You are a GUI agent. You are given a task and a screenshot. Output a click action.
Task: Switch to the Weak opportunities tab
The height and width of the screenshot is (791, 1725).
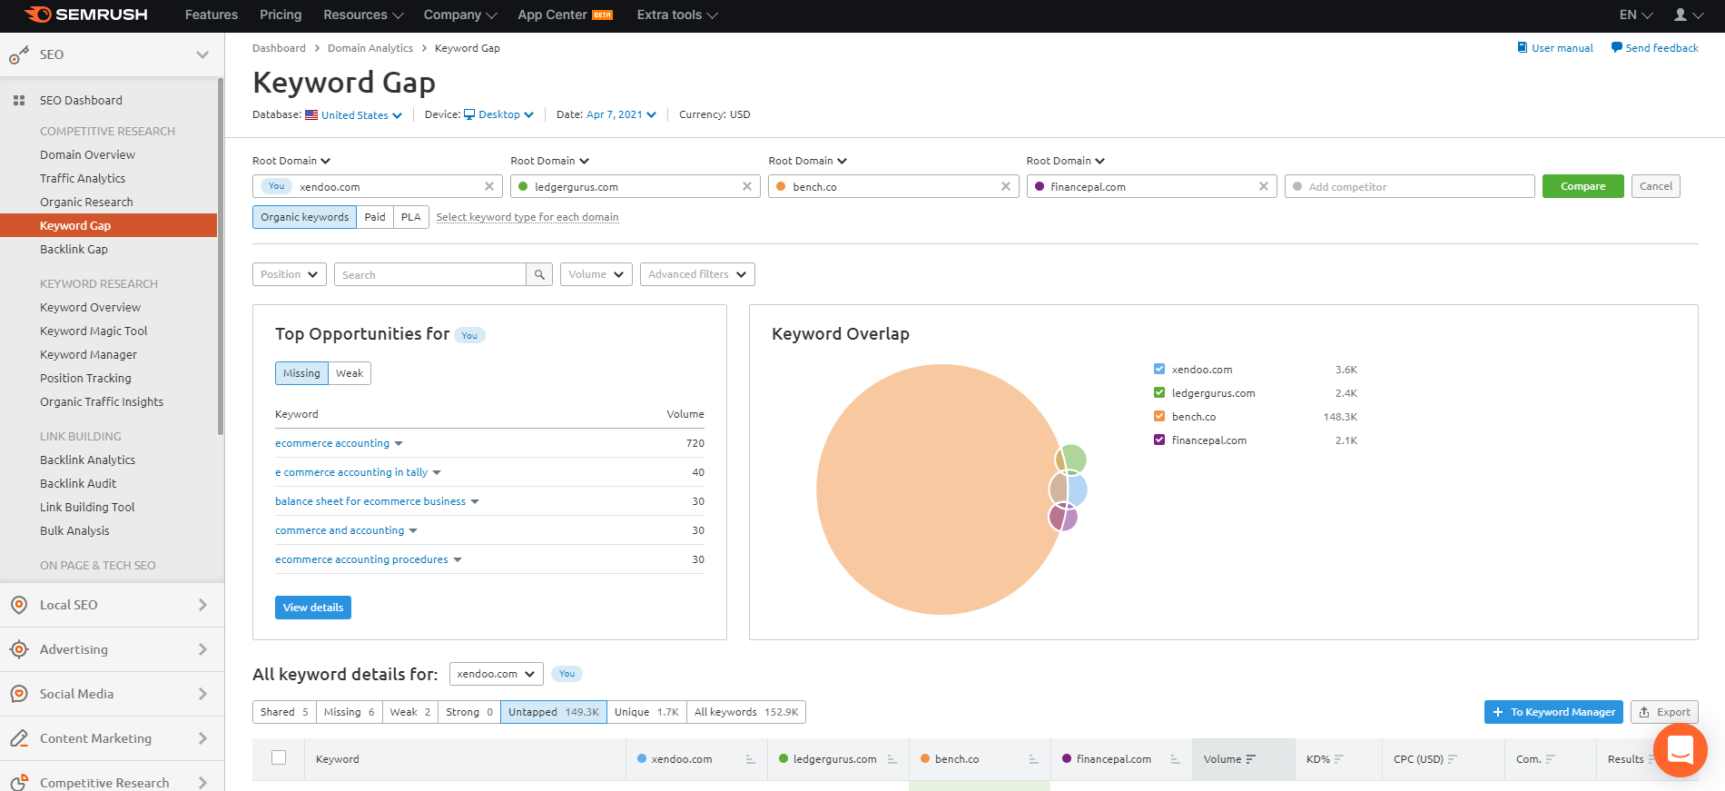point(349,373)
